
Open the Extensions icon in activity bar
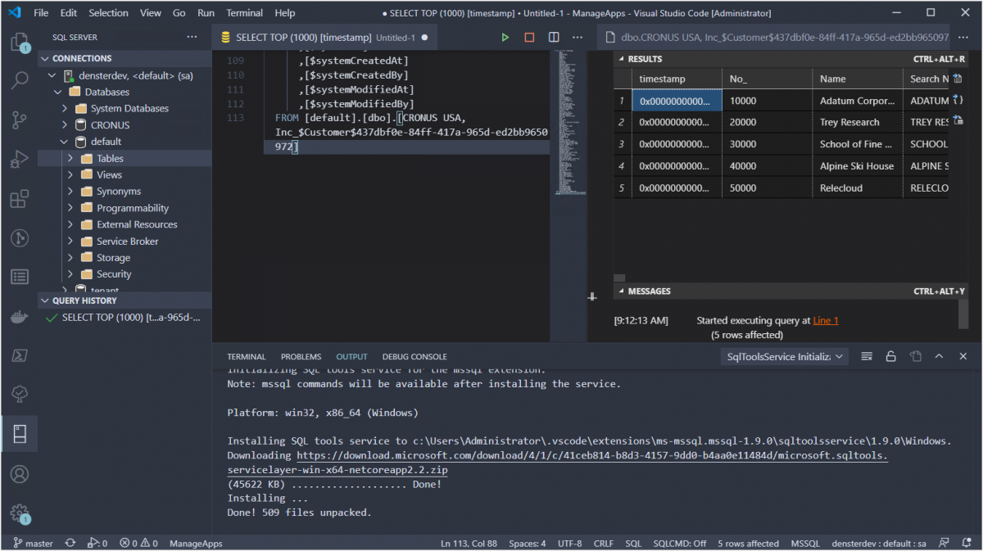point(19,198)
